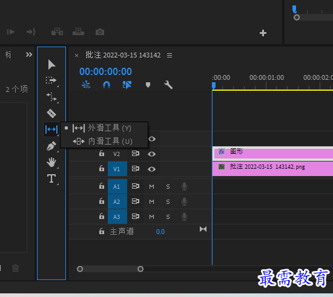Toggle A3 track lock

102,216
